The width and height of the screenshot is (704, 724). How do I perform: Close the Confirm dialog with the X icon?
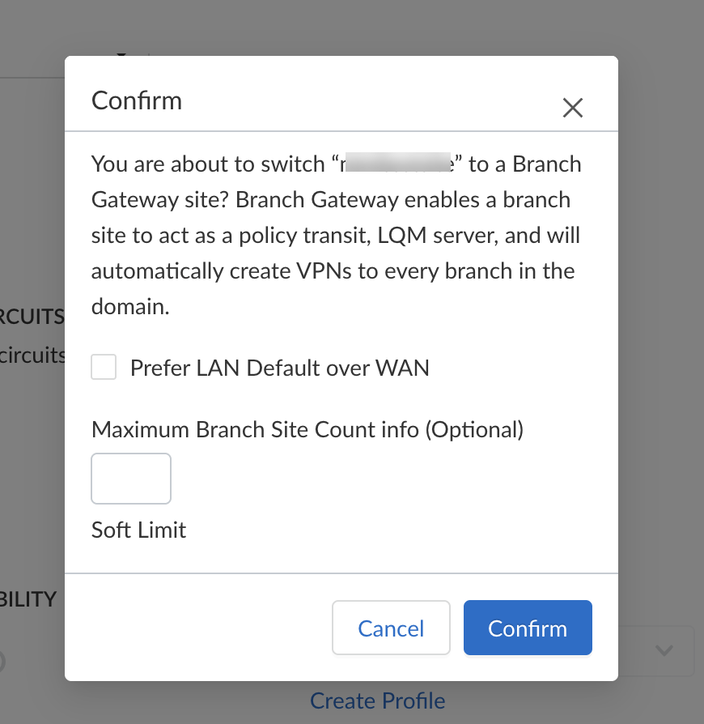[x=573, y=108]
